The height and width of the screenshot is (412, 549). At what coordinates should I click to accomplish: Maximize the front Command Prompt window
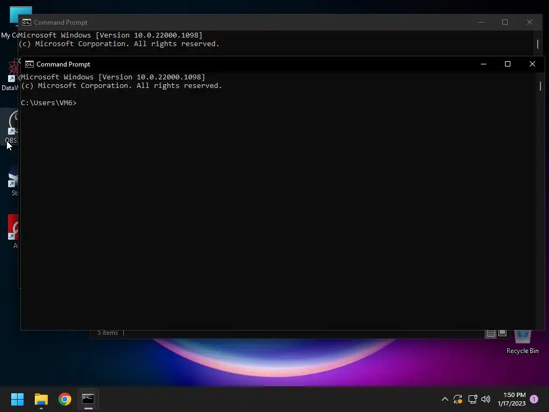tap(508, 64)
